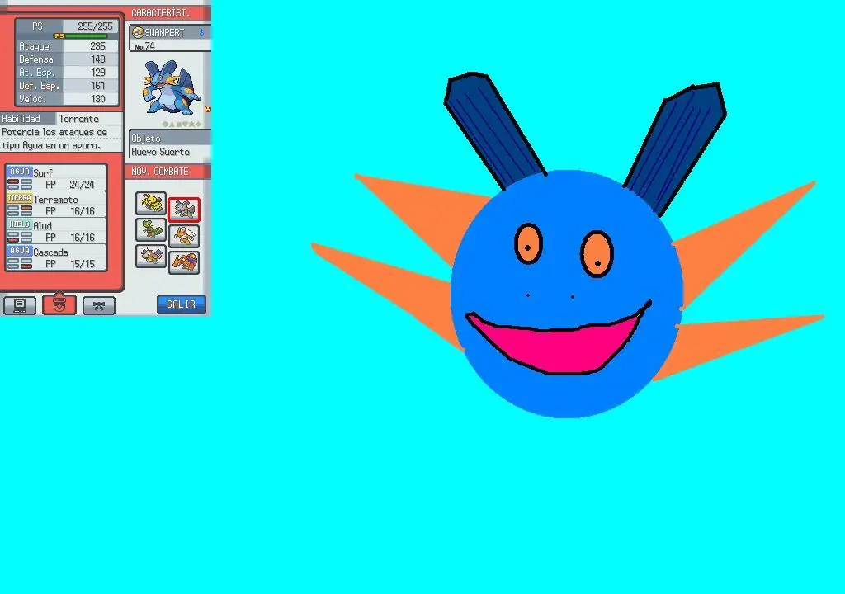
Task: Click the male gender symbol near SWAMPERT
Action: (201, 33)
